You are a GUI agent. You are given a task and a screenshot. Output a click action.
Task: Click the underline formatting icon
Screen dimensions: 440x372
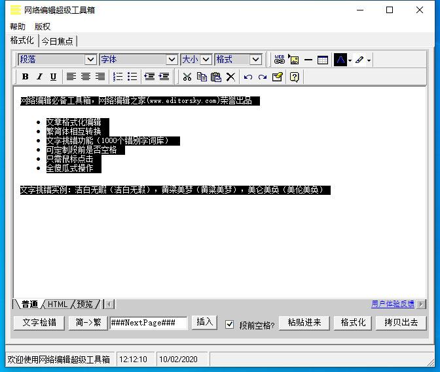(x=53, y=77)
